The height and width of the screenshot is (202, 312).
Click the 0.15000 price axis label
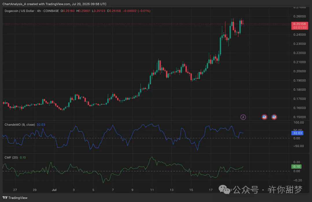coord(300,117)
